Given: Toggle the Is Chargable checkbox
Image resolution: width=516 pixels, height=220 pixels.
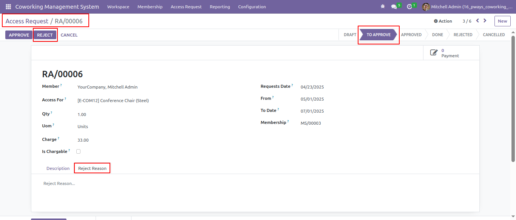Looking at the screenshot, I should (79, 151).
